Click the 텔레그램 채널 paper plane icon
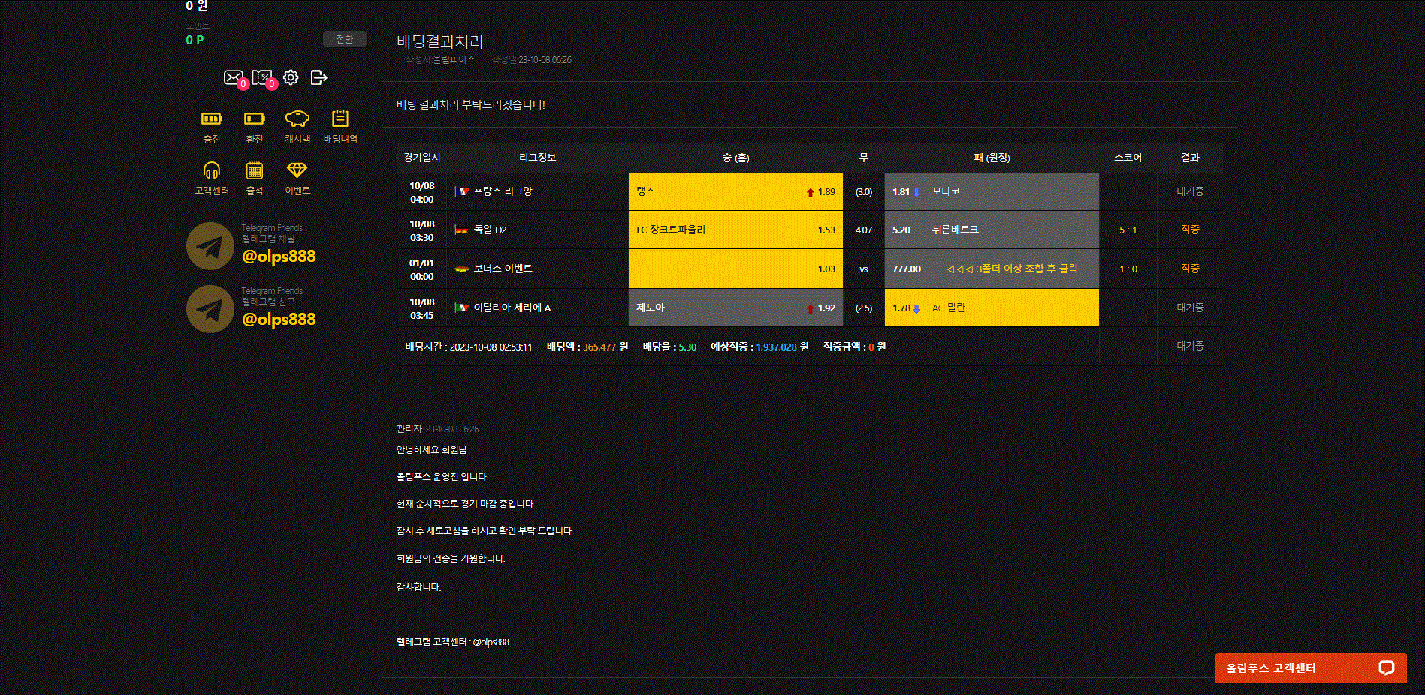The height and width of the screenshot is (695, 1425). click(x=210, y=246)
